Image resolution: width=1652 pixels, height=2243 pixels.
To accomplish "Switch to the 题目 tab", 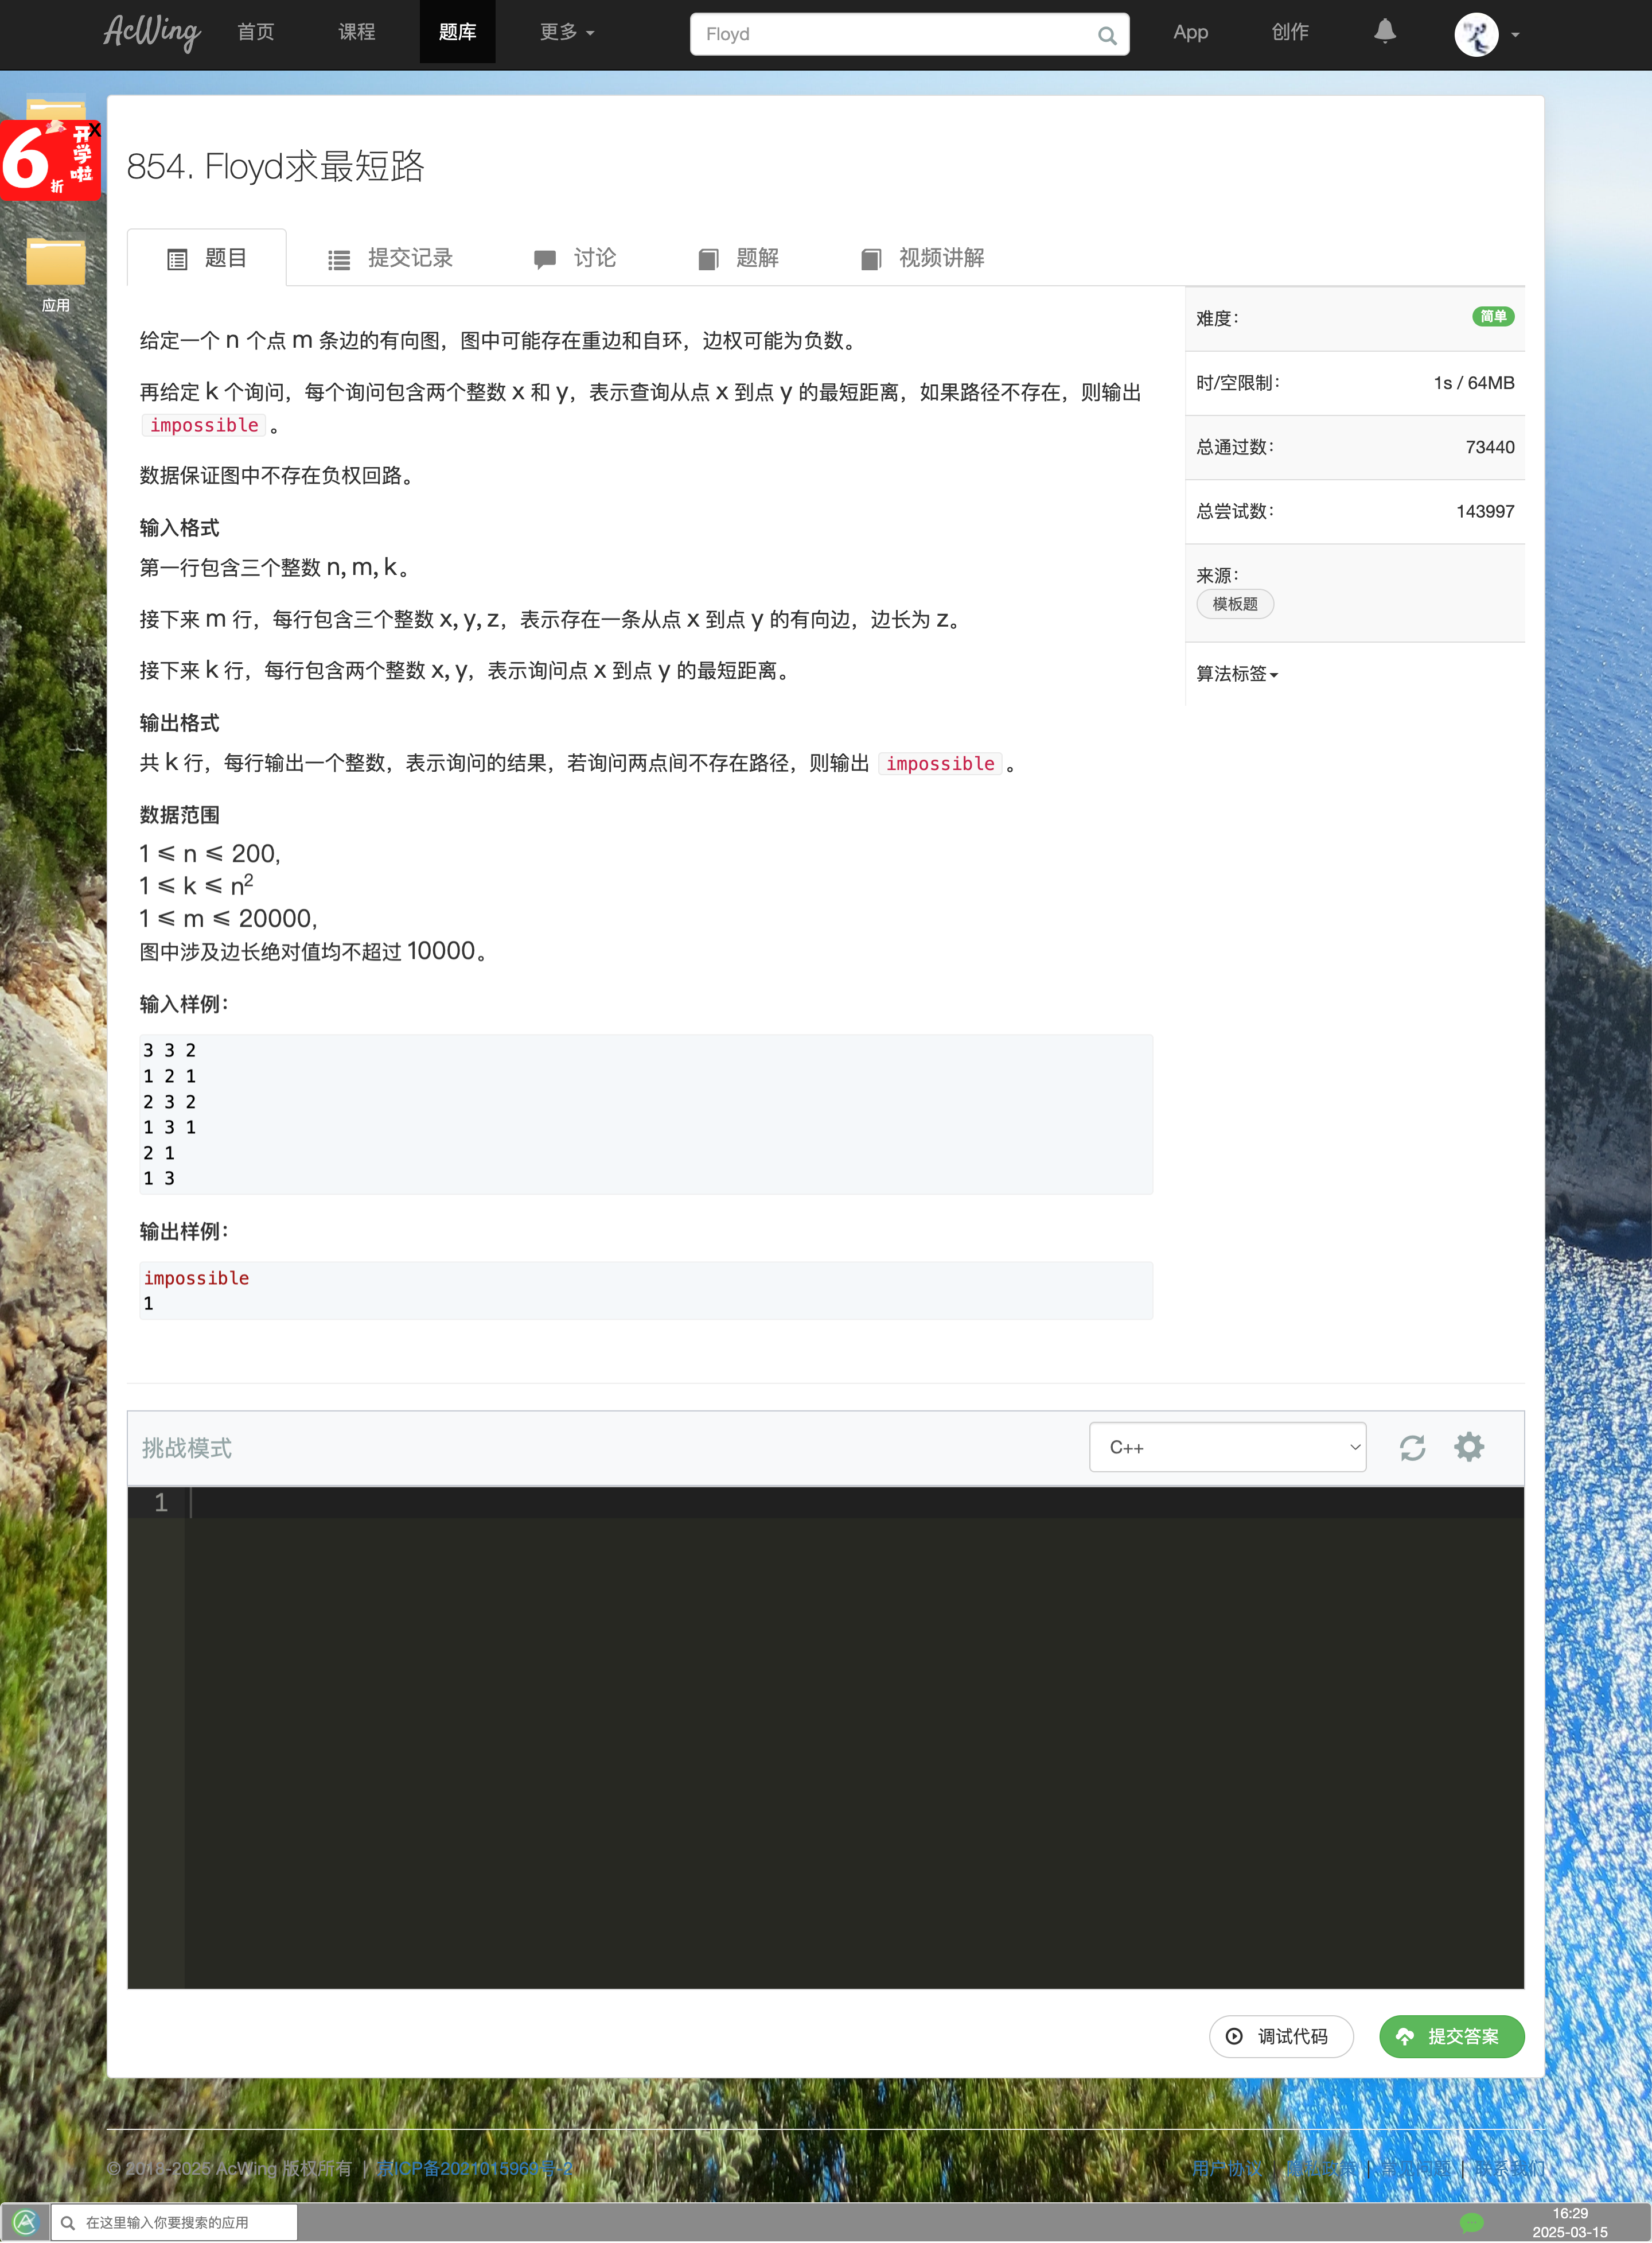I will click(x=206, y=258).
